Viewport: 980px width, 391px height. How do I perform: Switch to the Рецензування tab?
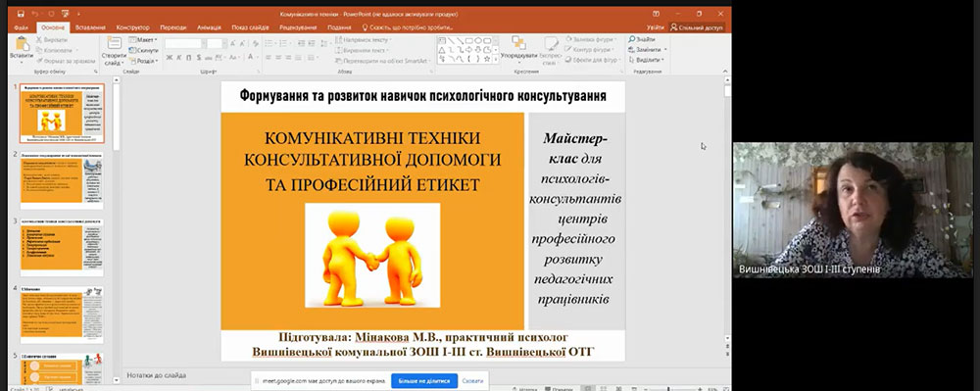(x=297, y=27)
